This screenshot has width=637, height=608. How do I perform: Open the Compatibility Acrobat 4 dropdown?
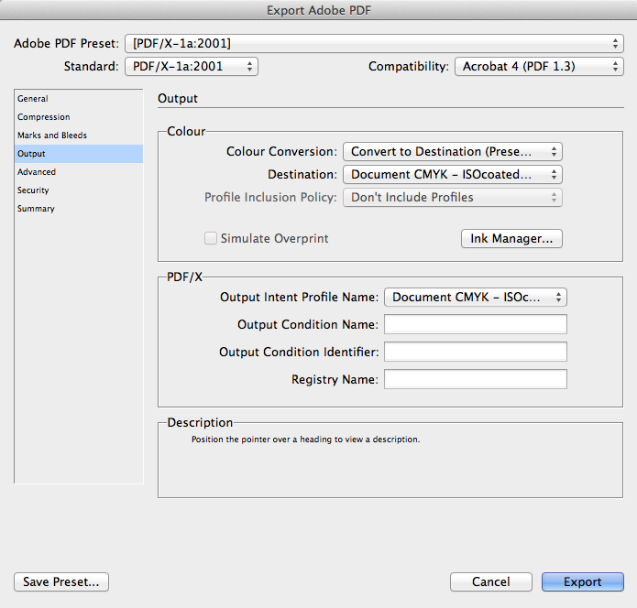(x=539, y=67)
